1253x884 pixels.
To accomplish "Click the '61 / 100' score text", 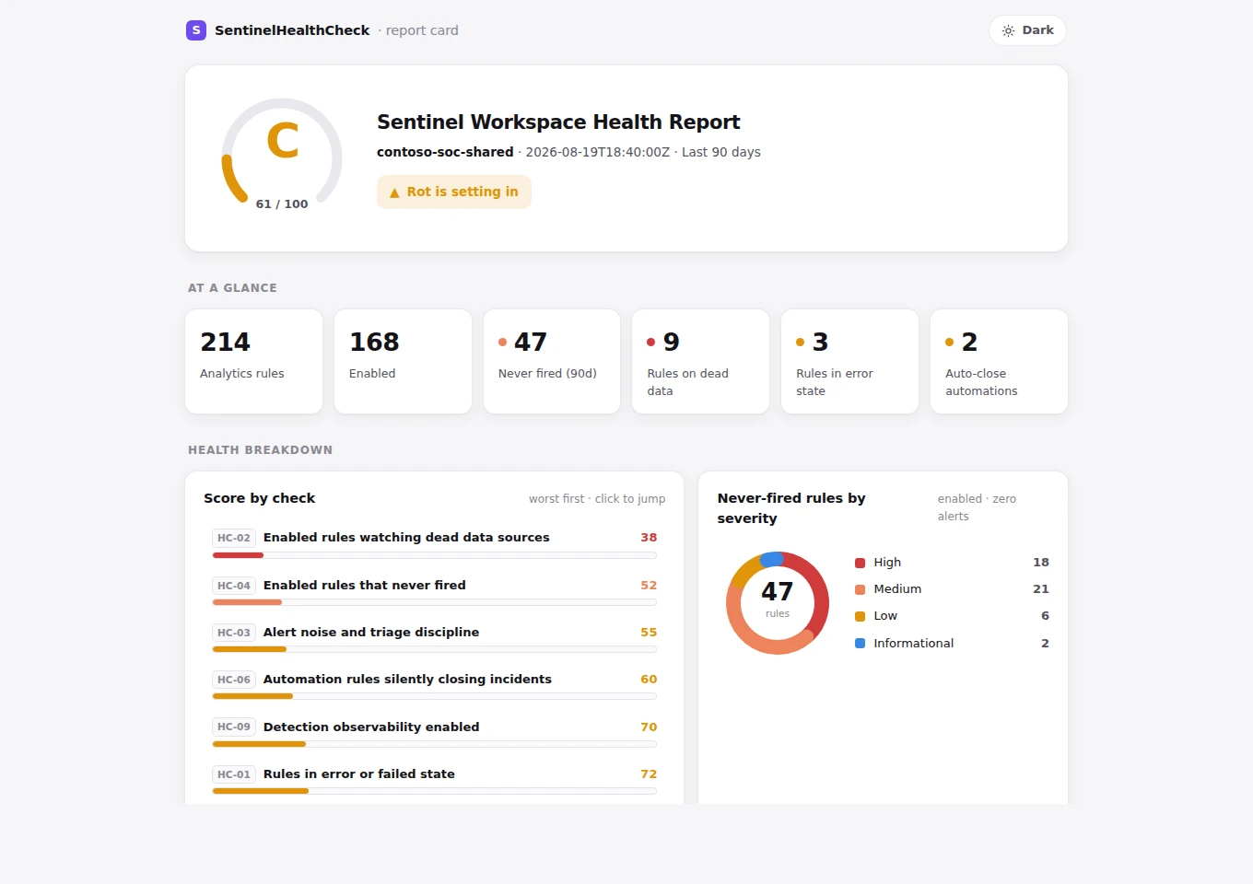I will pyautogui.click(x=282, y=204).
